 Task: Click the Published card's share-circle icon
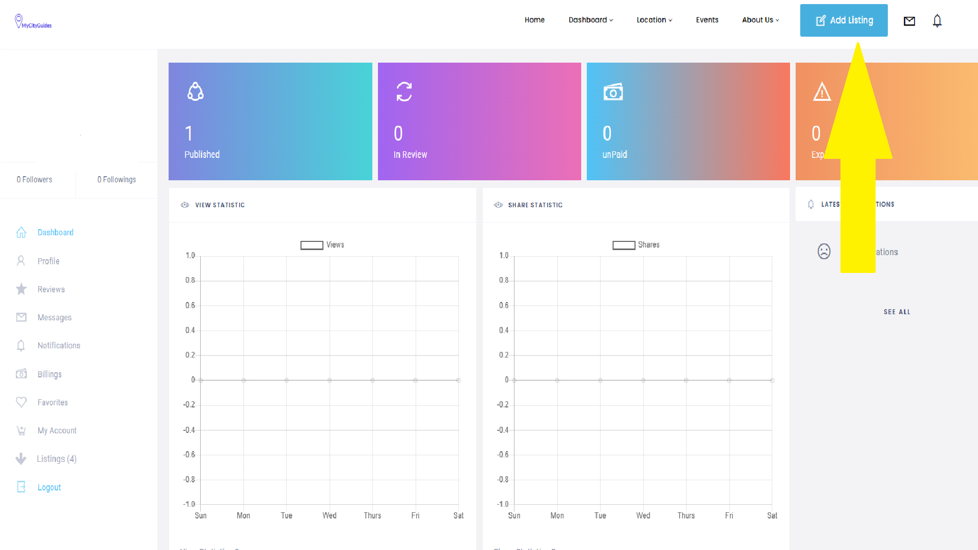tap(196, 92)
